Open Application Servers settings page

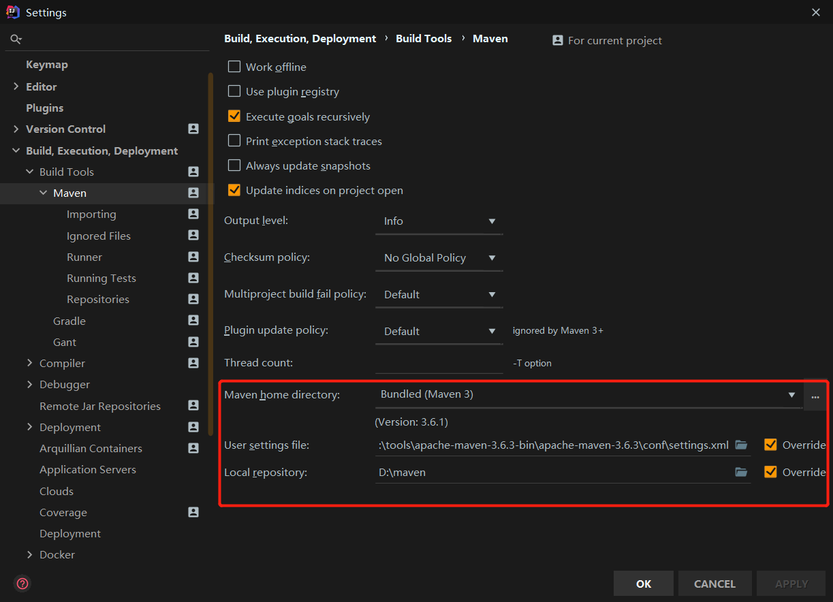click(x=88, y=469)
